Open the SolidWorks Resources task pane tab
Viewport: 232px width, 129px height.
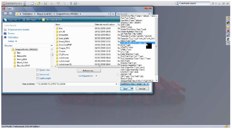pyautogui.click(x=228, y=18)
